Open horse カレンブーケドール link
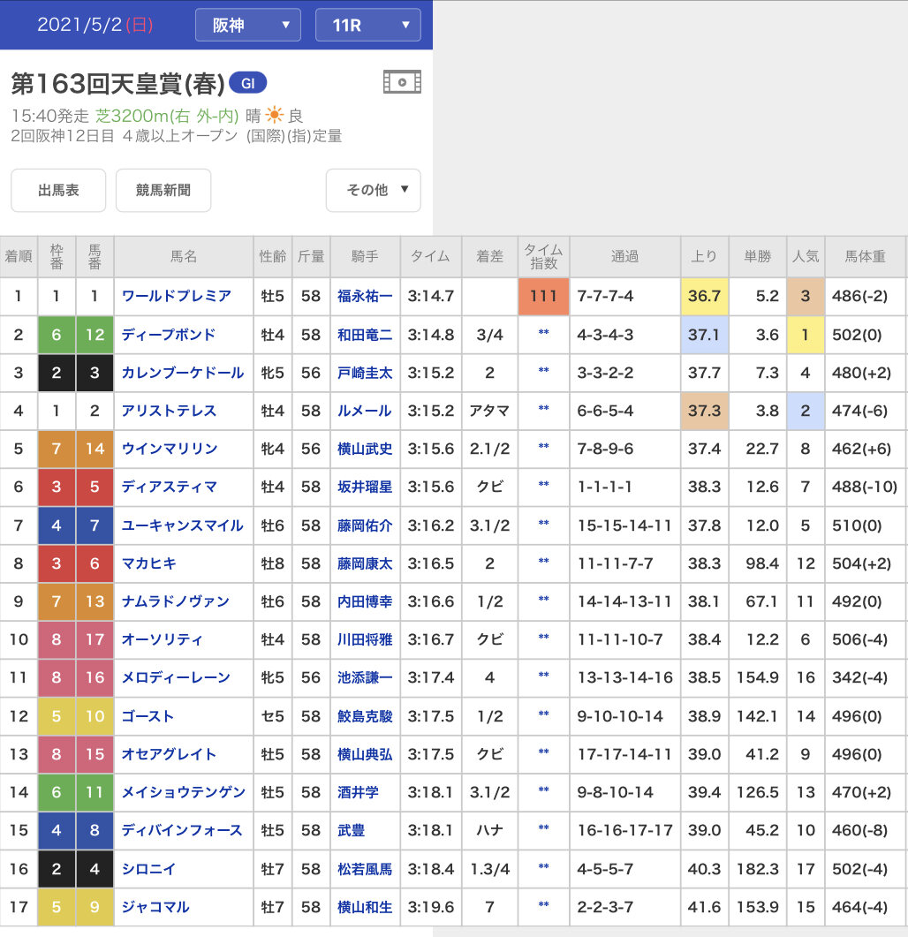 click(183, 373)
